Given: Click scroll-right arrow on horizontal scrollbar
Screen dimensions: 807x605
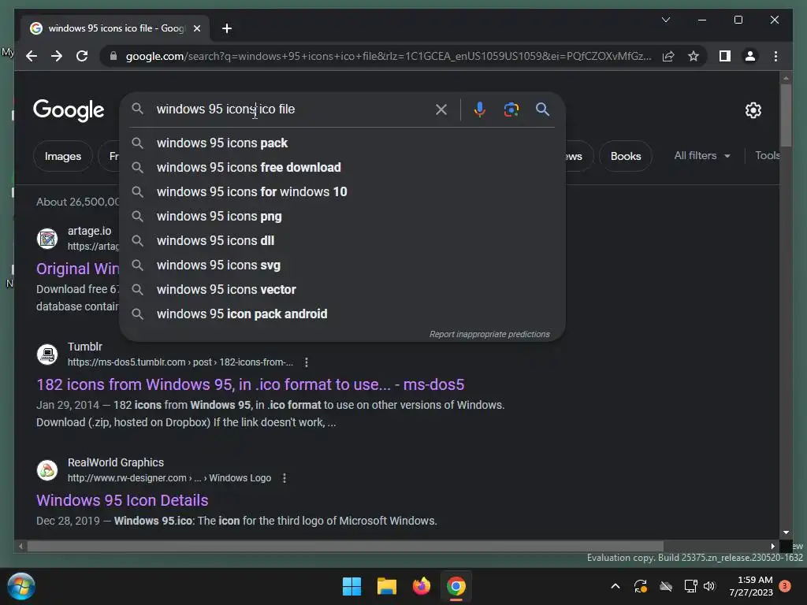Looking at the screenshot, I should (x=772, y=547).
